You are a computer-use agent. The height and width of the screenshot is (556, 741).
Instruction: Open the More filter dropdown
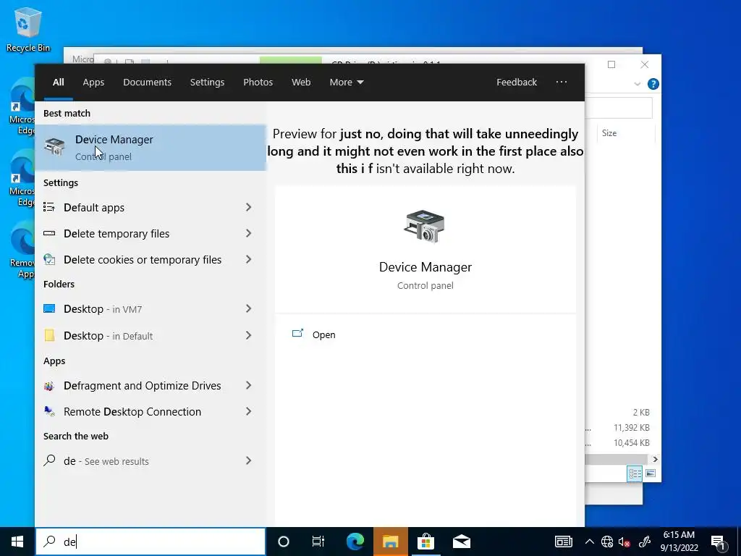tap(347, 83)
